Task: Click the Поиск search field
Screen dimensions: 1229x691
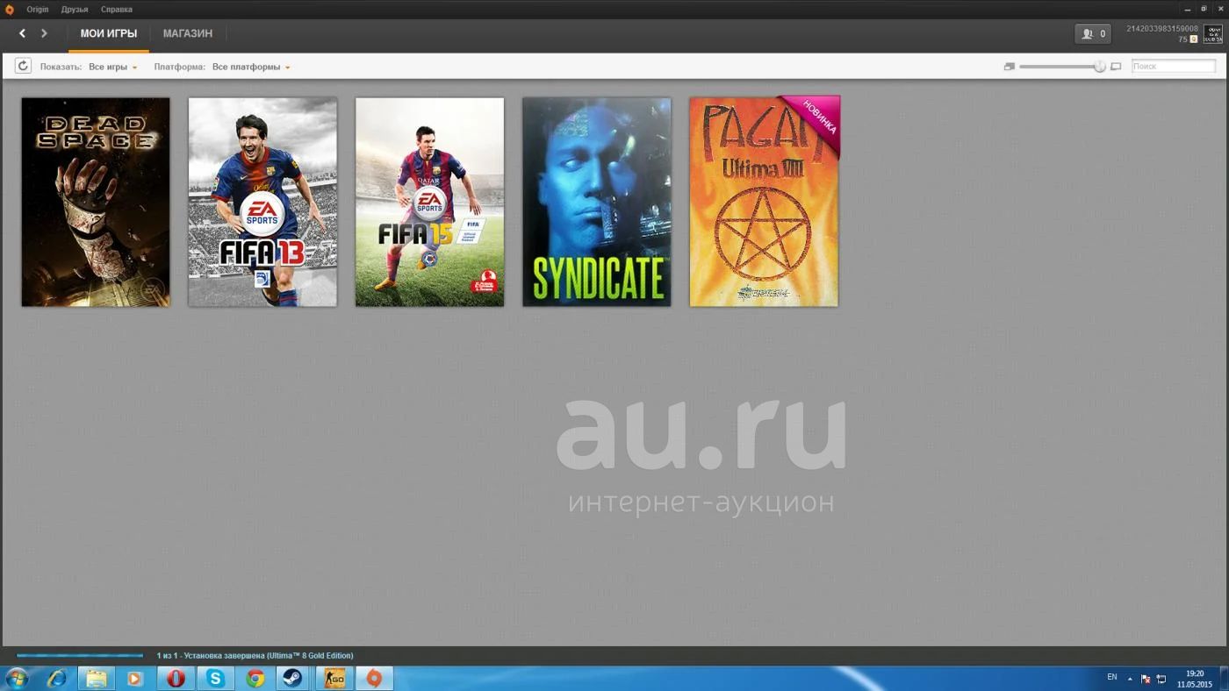Action: tap(1173, 67)
